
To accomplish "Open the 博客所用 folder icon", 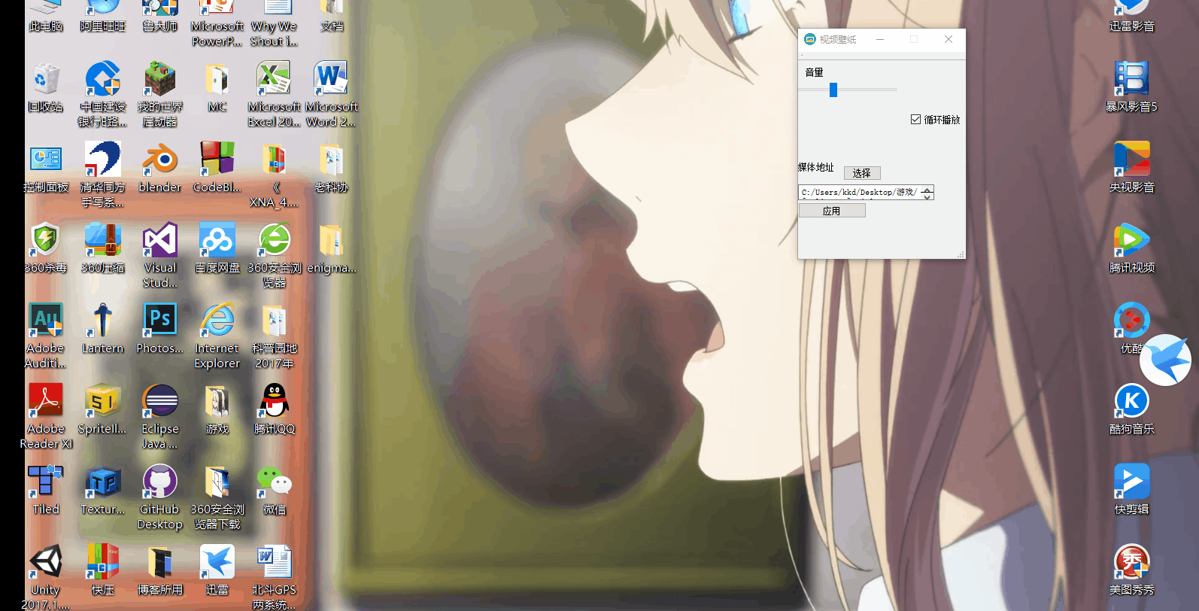I will [x=160, y=561].
